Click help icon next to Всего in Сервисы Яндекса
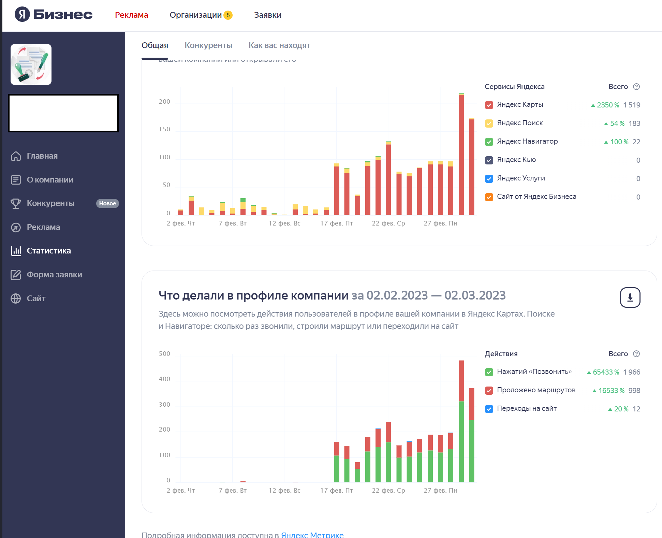This screenshot has width=662, height=538. [636, 87]
